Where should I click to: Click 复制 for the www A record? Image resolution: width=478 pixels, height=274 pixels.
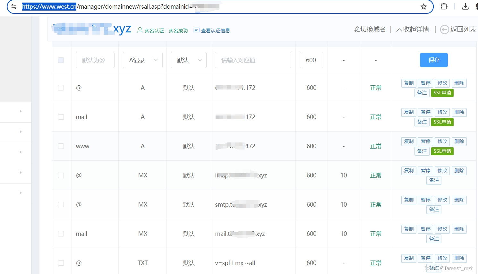pyautogui.click(x=409, y=141)
